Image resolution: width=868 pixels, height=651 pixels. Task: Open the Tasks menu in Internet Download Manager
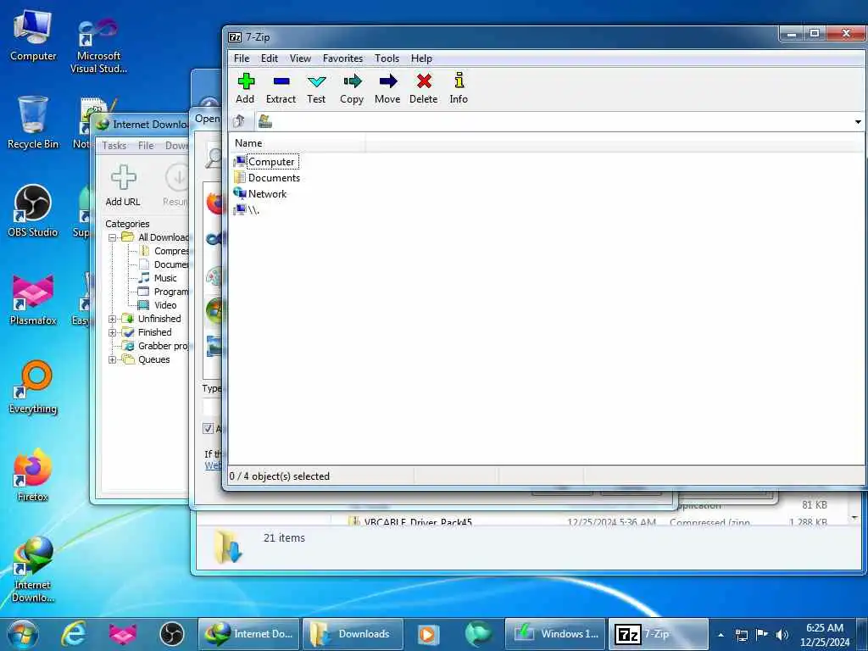coord(114,146)
